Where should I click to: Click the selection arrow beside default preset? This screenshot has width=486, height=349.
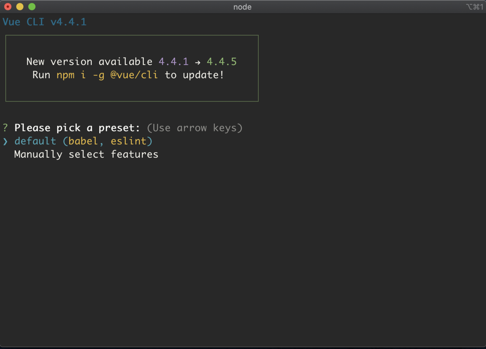click(5, 141)
